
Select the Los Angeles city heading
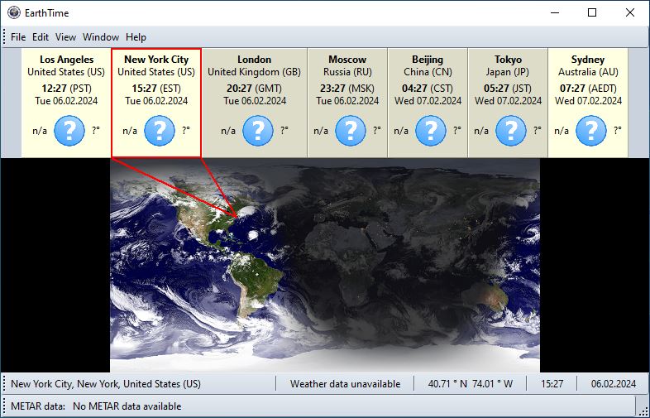(x=66, y=60)
